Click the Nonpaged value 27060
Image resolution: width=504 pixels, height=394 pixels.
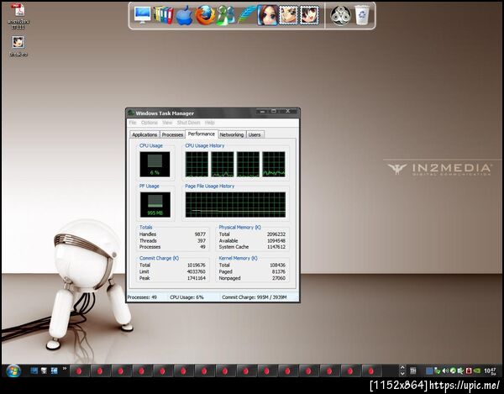pos(279,278)
